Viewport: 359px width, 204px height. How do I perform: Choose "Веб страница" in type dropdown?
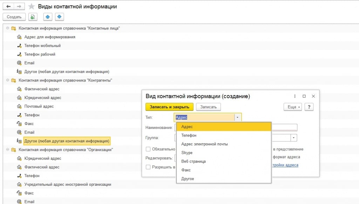tap(193, 162)
